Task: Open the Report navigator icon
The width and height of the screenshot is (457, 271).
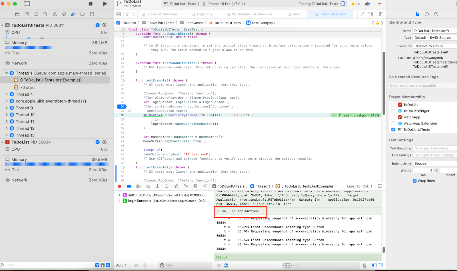Action: [92, 14]
